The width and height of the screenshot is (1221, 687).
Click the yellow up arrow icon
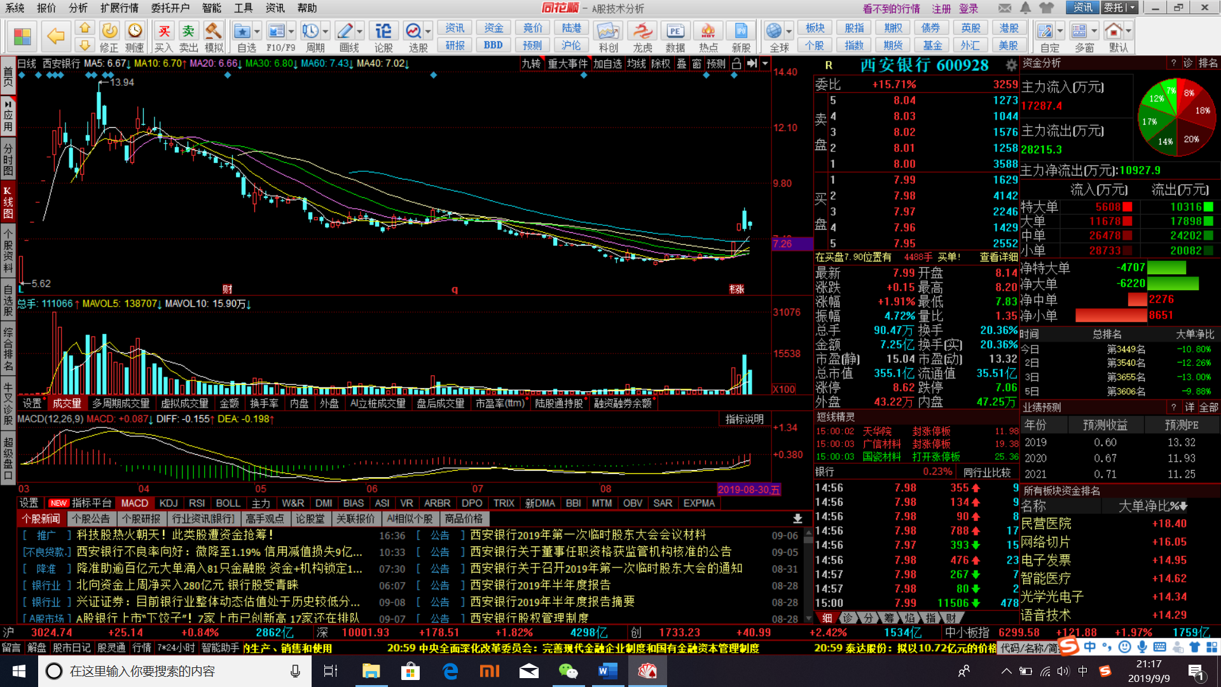(x=85, y=28)
